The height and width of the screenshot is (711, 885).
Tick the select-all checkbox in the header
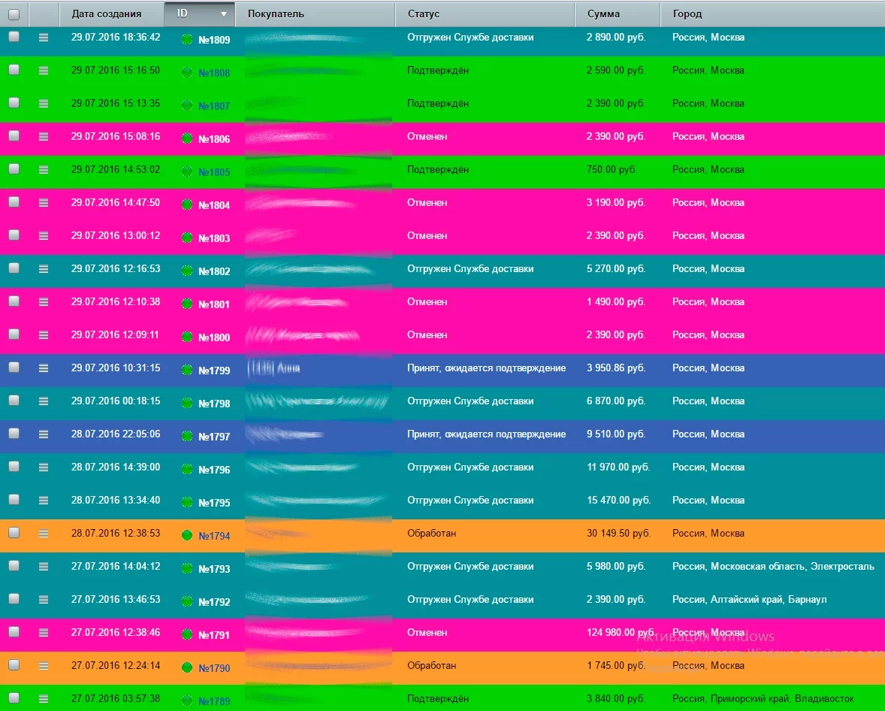[x=14, y=14]
